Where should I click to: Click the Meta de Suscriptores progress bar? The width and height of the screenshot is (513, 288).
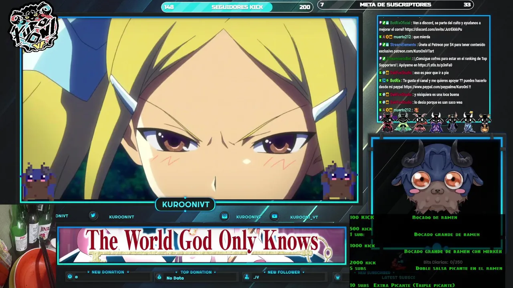pyautogui.click(x=396, y=5)
